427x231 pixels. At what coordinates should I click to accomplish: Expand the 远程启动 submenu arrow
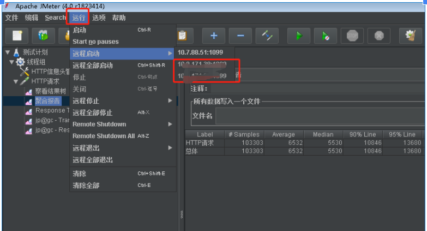(170, 54)
